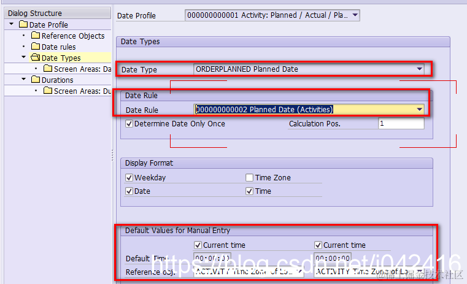Click the panel splitter handle dots
467x284 pixels.
(112, 155)
